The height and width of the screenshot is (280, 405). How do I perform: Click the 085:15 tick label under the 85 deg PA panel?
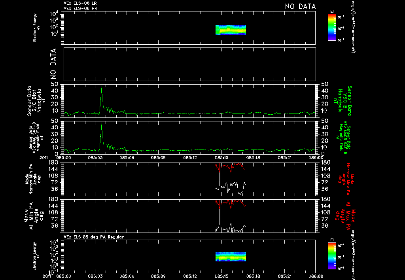tap(221, 276)
